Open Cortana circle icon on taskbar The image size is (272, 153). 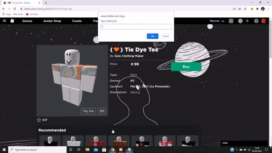(71, 150)
